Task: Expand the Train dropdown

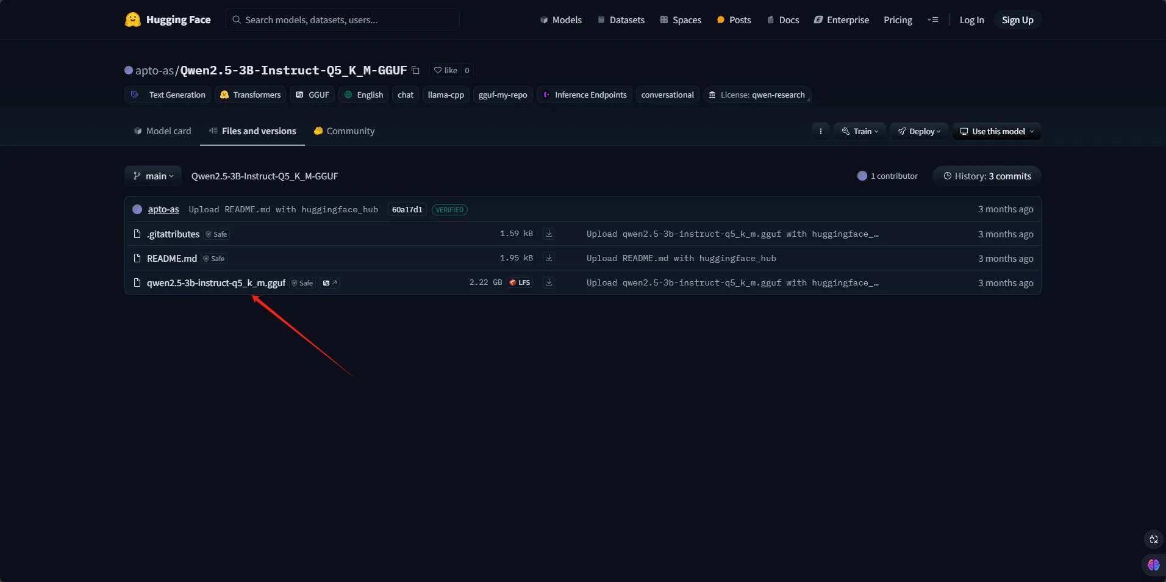Action: coord(860,131)
